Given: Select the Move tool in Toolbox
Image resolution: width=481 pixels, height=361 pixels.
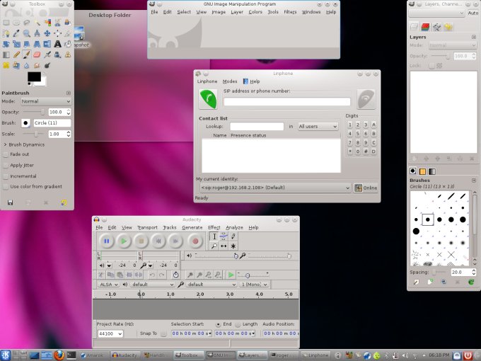Looking at the screenshot, I should 47,33.
